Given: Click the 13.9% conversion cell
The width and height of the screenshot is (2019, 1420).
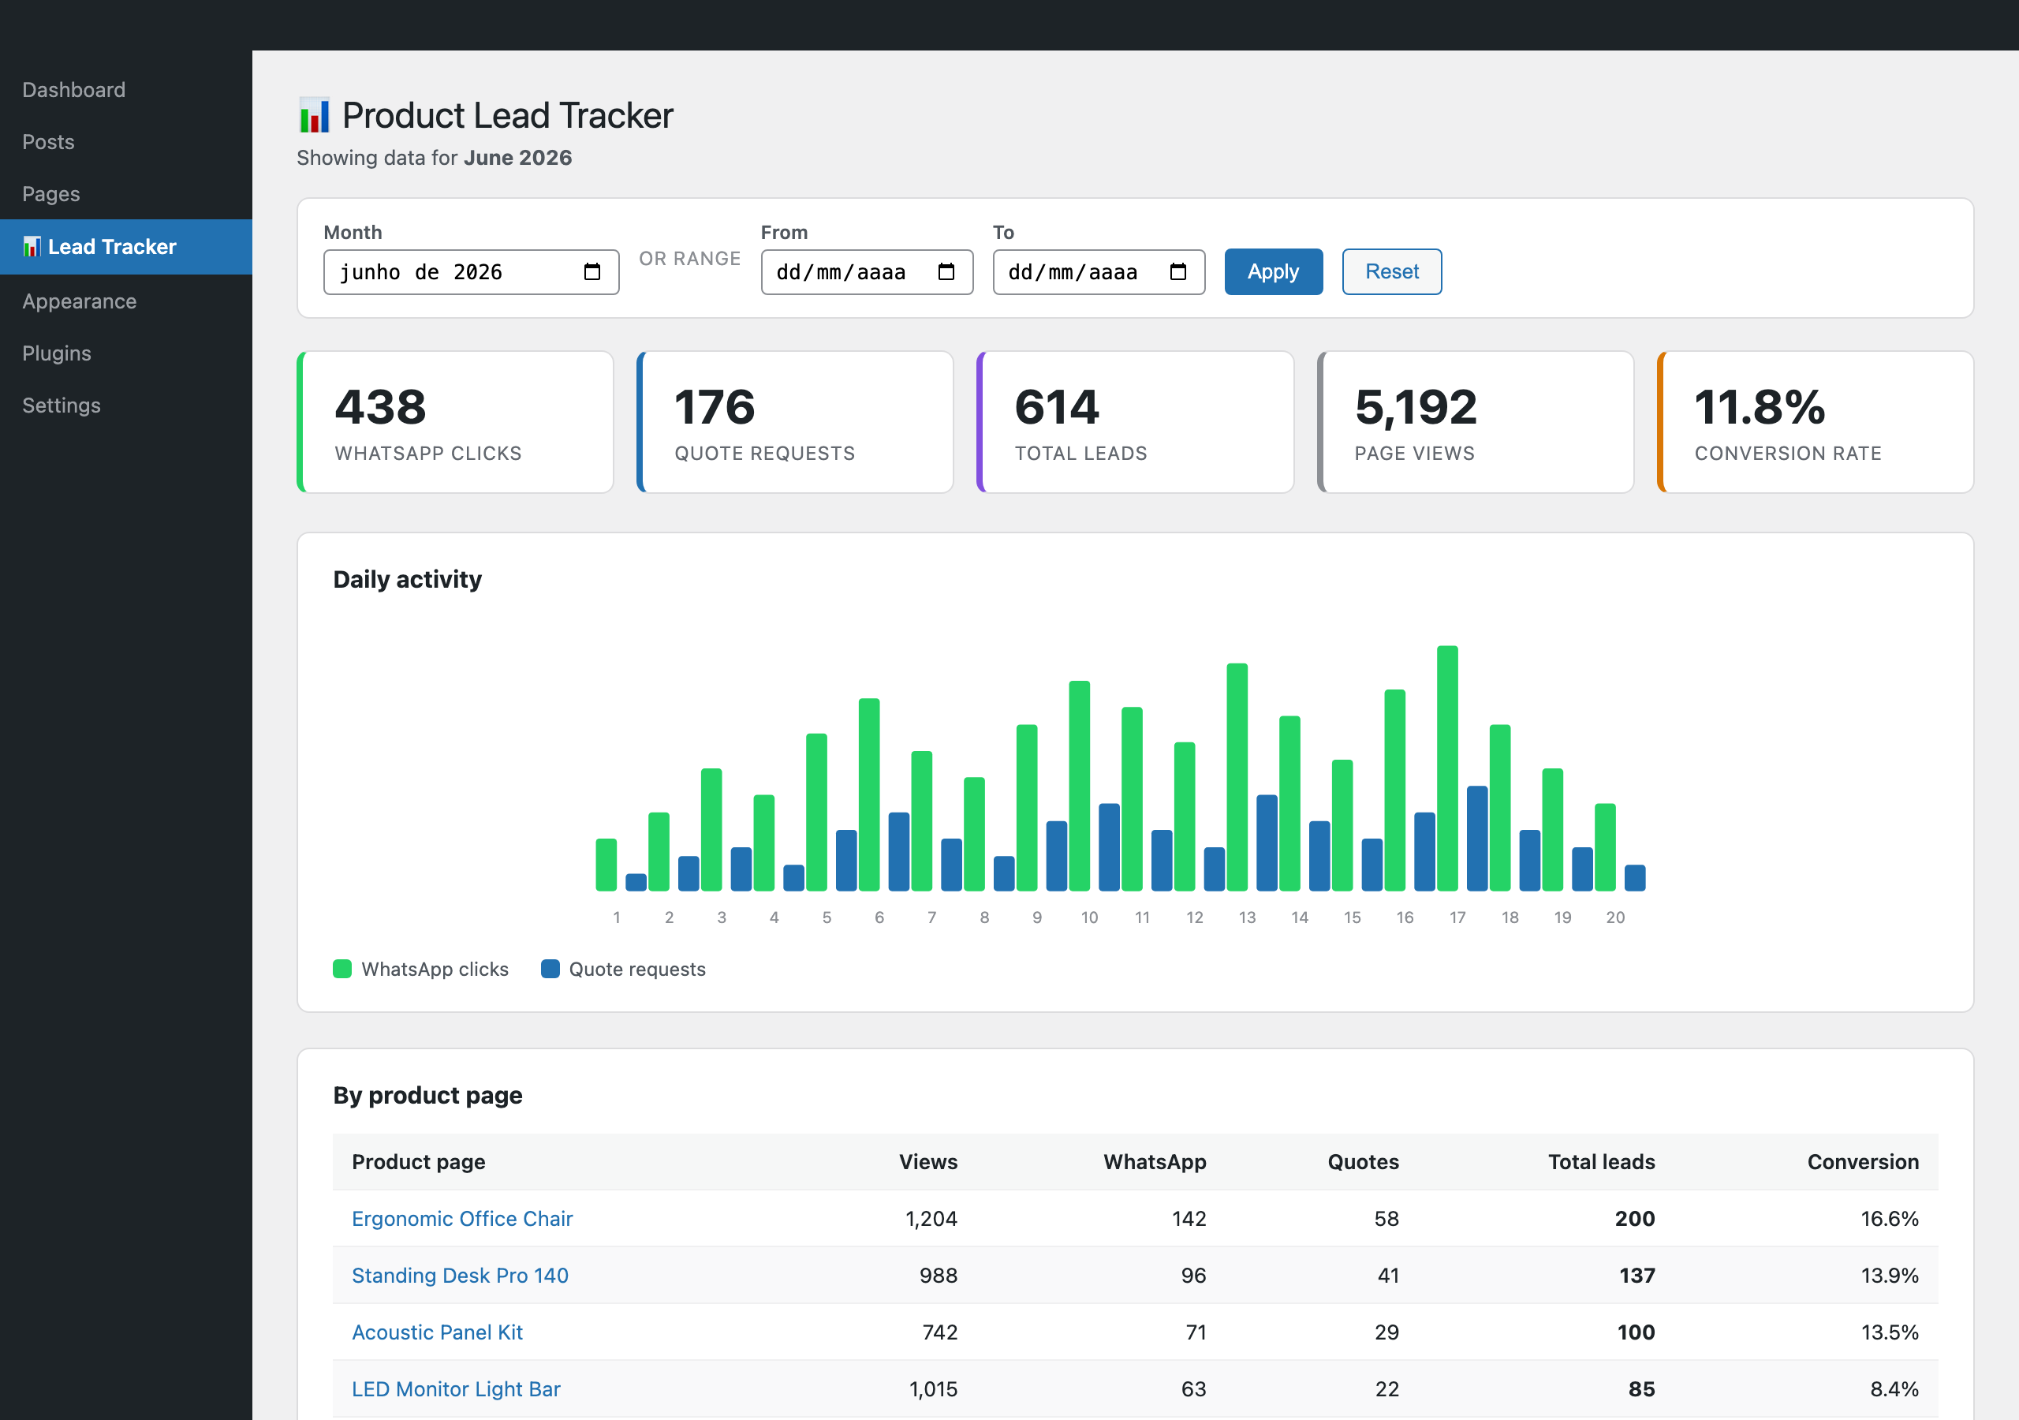Looking at the screenshot, I should (1890, 1275).
